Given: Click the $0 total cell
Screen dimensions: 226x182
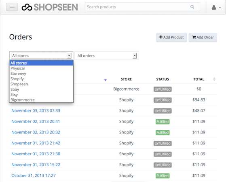Looking at the screenshot, I should coord(199,89).
